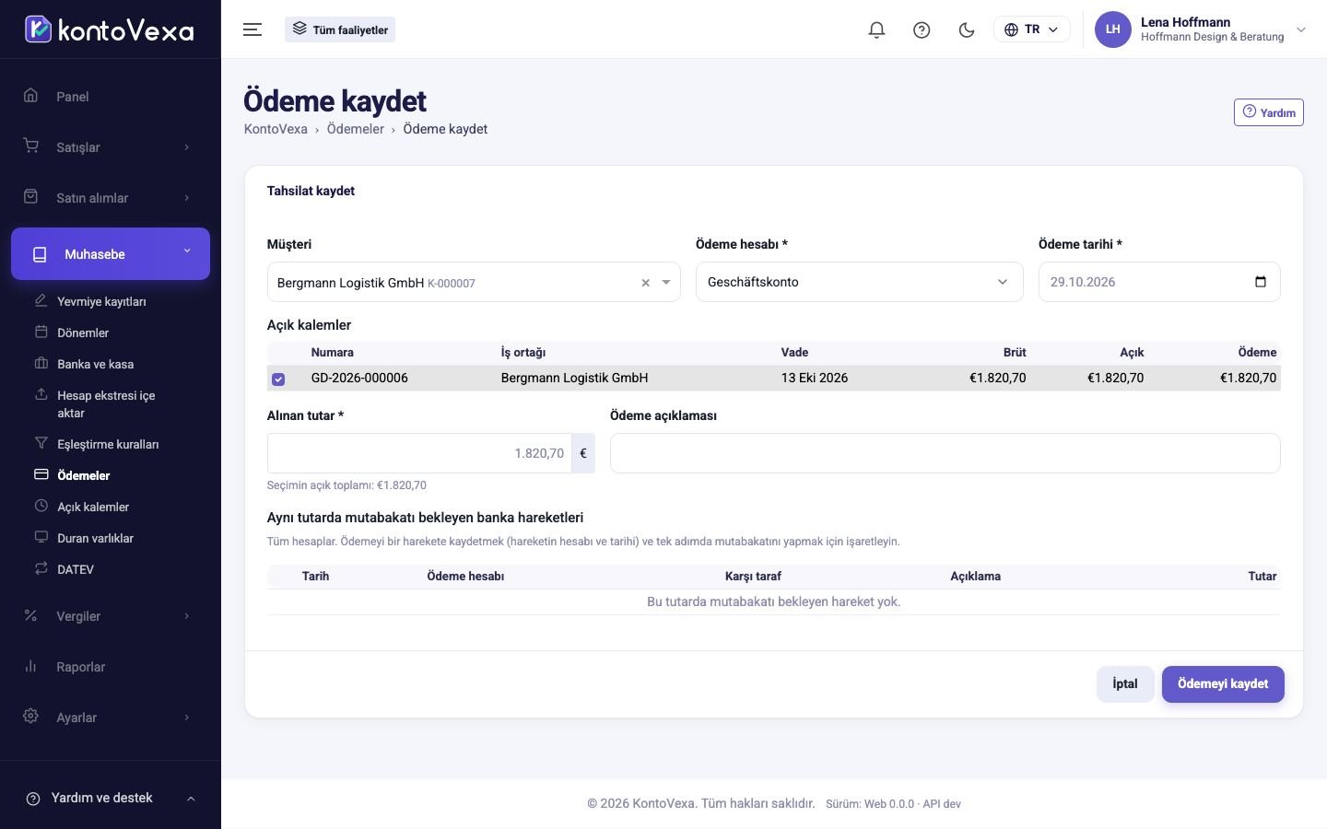The image size is (1327, 829).
Task: Click the Ödemeyi kaydet button
Action: 1223,684
